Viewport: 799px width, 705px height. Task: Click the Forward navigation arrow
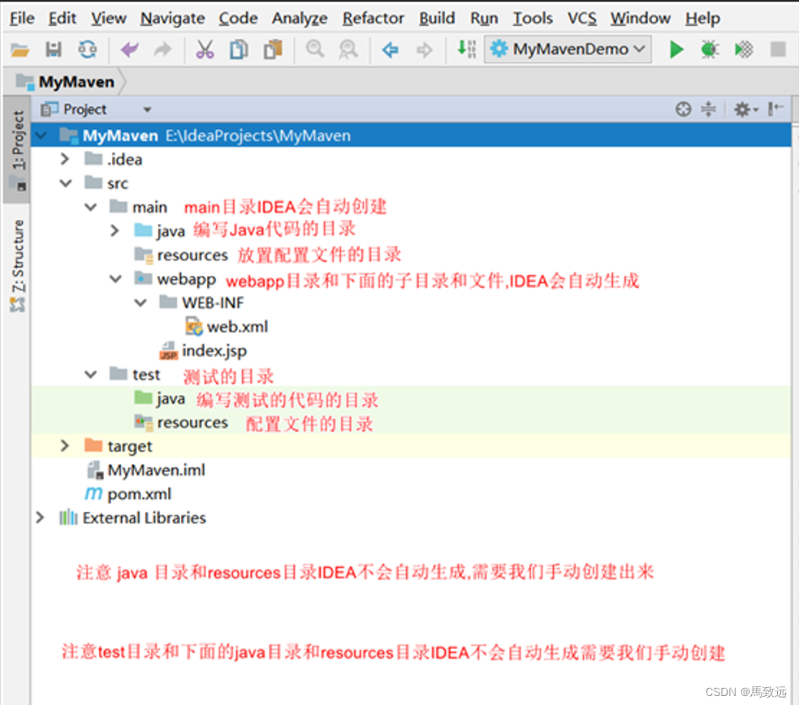click(424, 49)
